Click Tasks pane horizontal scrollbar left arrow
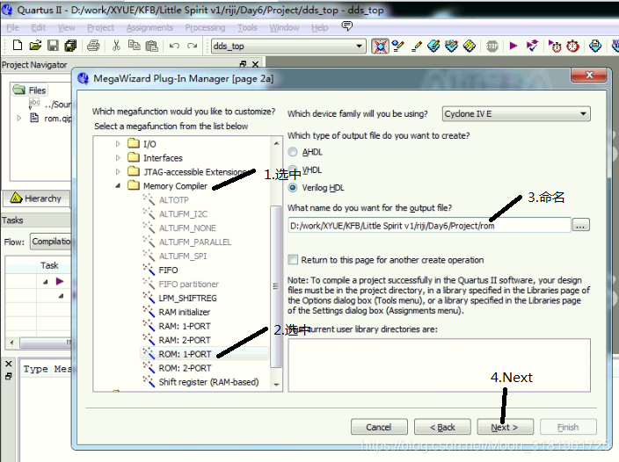This screenshot has width=619, height=462. [x=11, y=343]
